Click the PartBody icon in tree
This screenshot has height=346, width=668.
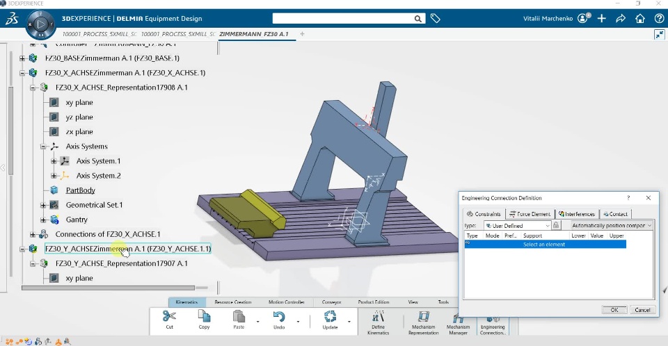click(x=54, y=190)
